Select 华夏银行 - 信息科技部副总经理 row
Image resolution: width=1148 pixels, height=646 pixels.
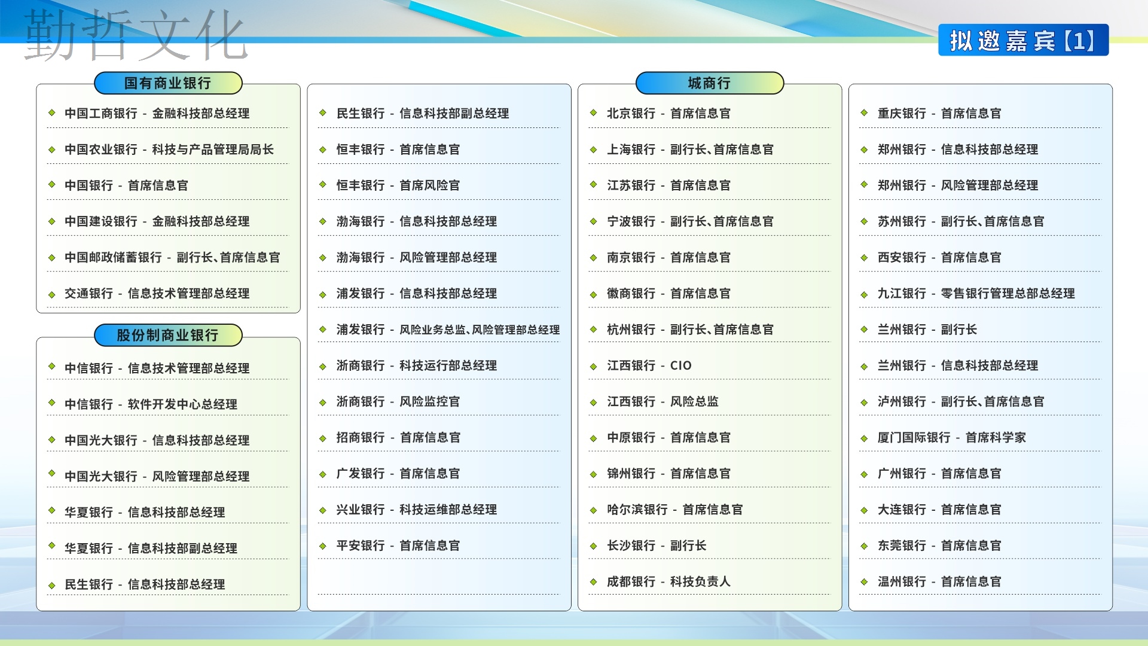[x=167, y=549]
